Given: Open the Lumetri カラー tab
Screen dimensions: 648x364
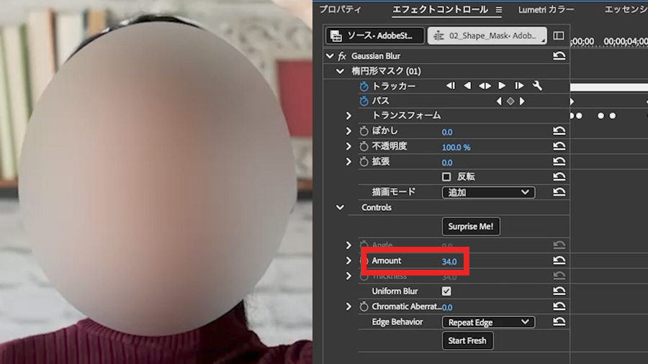Looking at the screenshot, I should click(546, 9).
